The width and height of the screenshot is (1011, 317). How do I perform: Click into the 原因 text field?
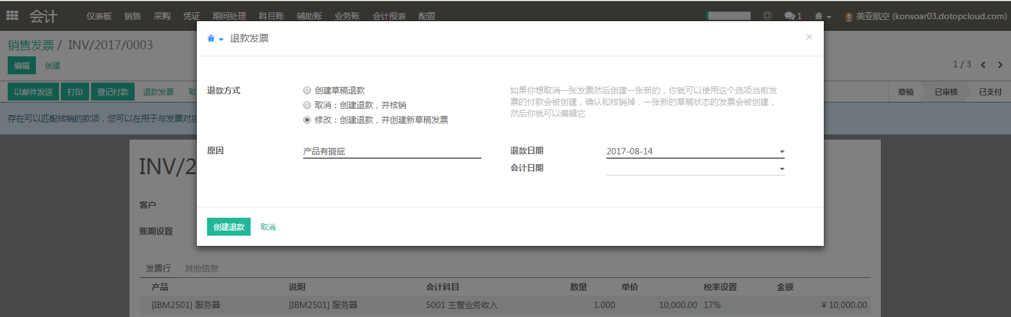tap(392, 151)
